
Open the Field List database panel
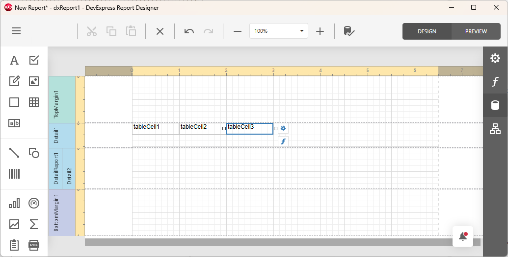tap(495, 105)
